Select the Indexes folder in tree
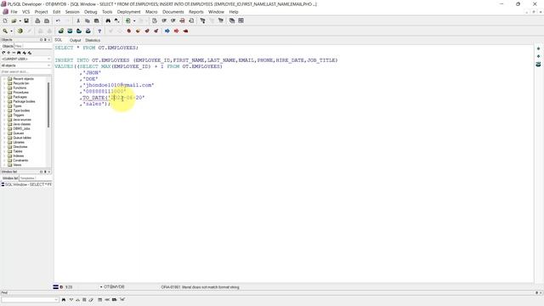 pos(19,156)
